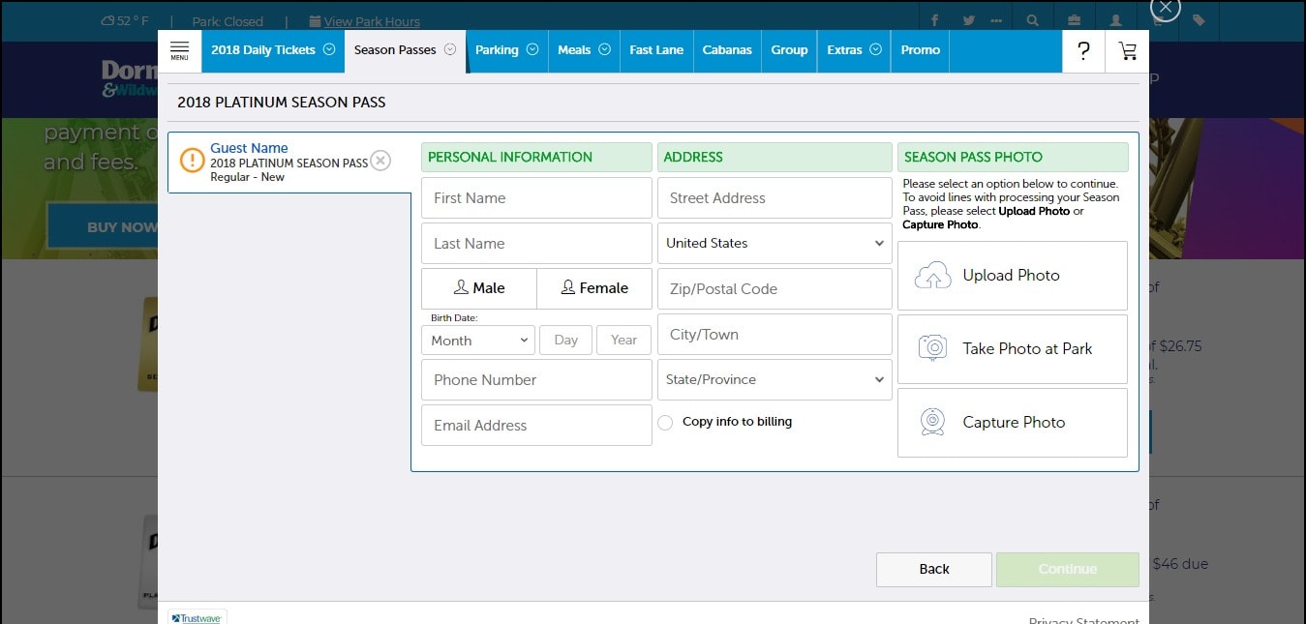Image resolution: width=1306 pixels, height=624 pixels.
Task: Open the hamburger MENU icon
Action: click(x=179, y=50)
